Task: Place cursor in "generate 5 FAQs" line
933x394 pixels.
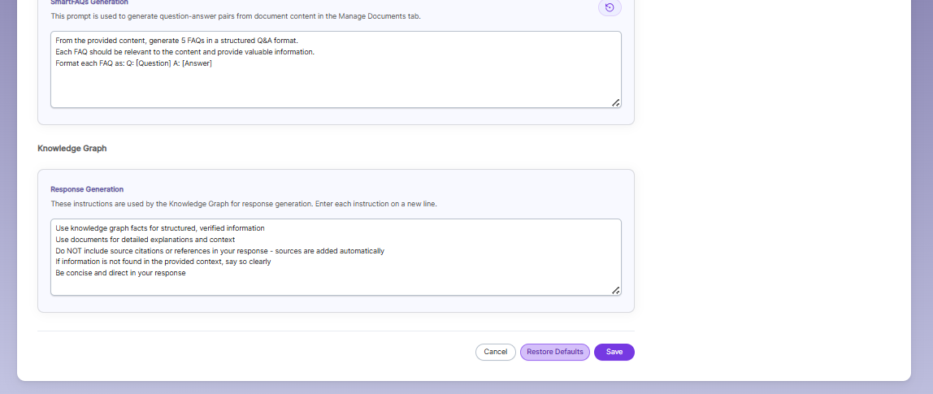Action: coord(176,41)
